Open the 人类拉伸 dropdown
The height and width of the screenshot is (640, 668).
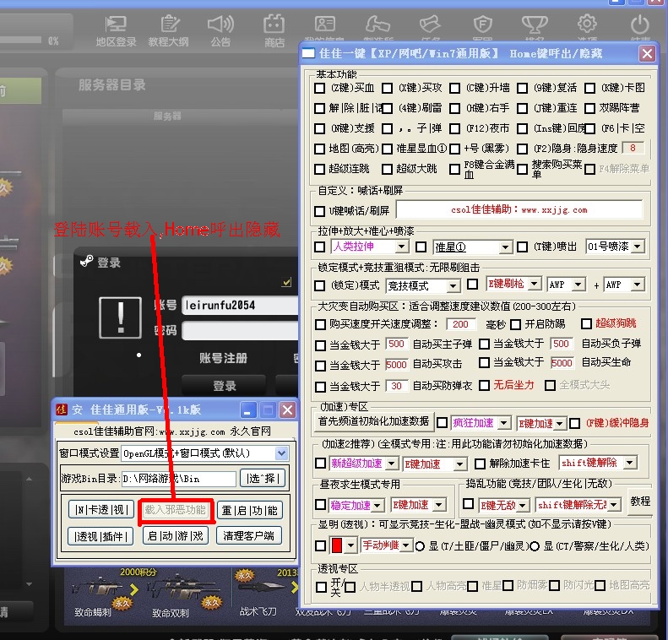click(370, 247)
